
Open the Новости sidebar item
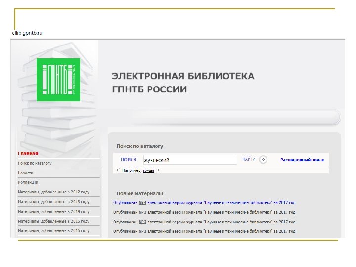point(26,173)
